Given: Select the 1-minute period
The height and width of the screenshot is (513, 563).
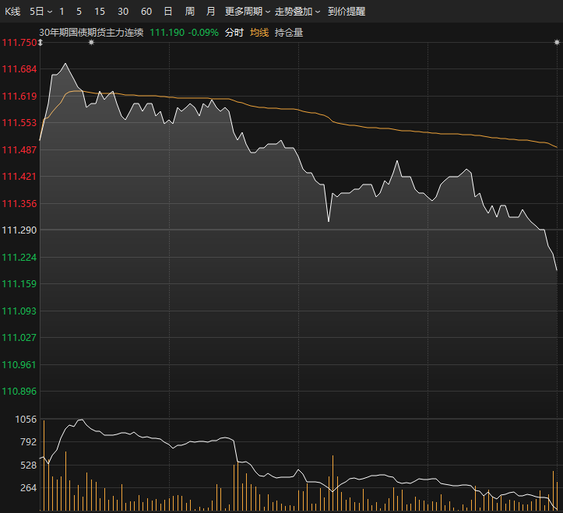Looking at the screenshot, I should pos(62,12).
